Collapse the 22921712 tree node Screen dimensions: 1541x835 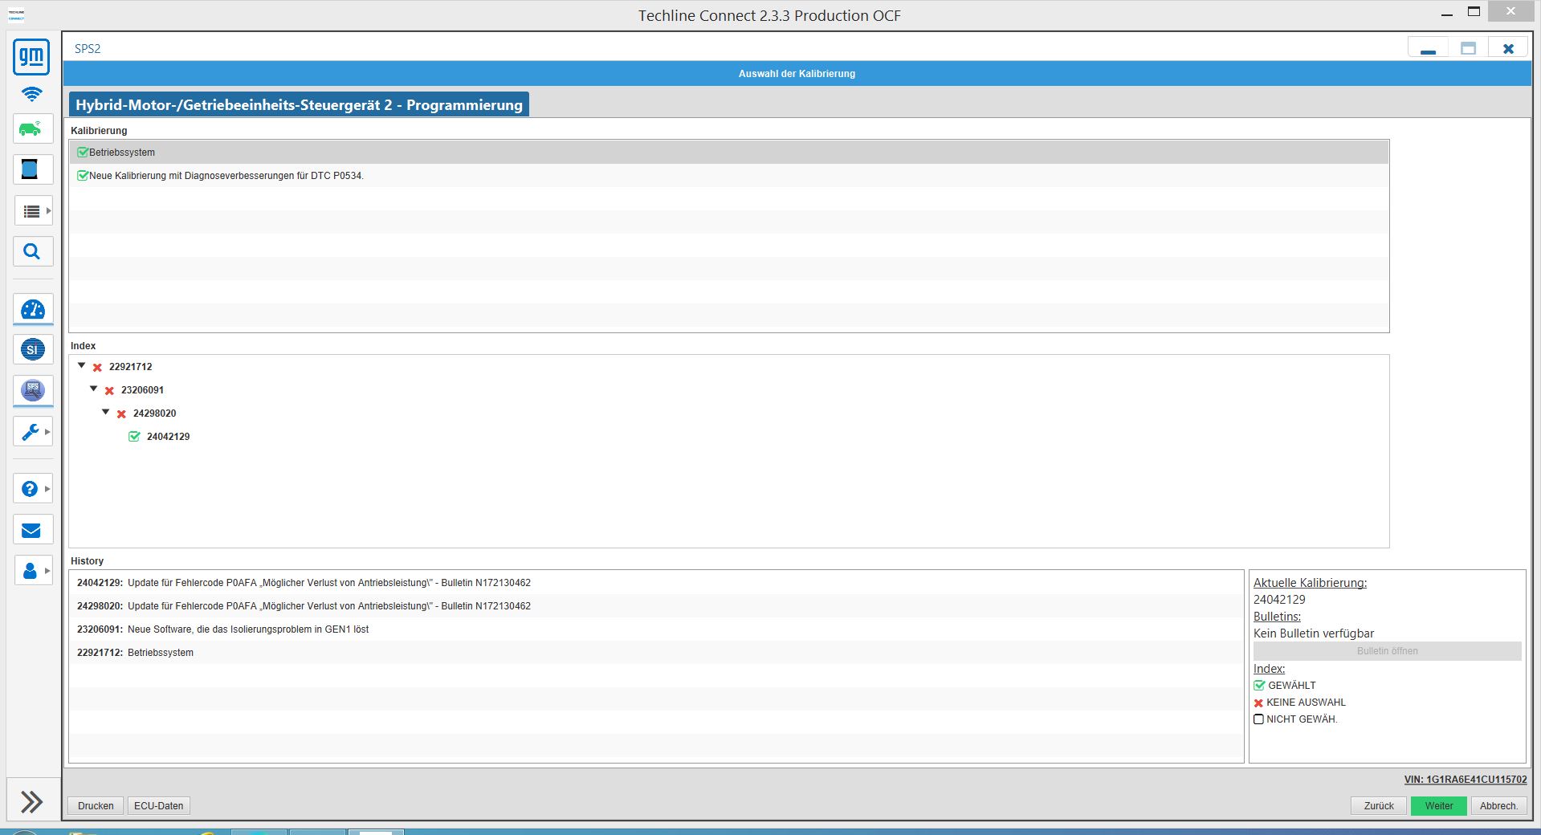82,366
